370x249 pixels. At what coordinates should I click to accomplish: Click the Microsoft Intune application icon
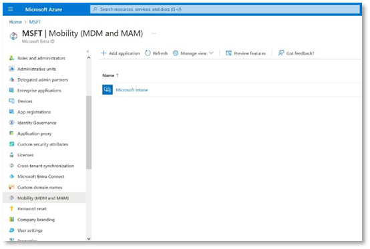pos(108,89)
